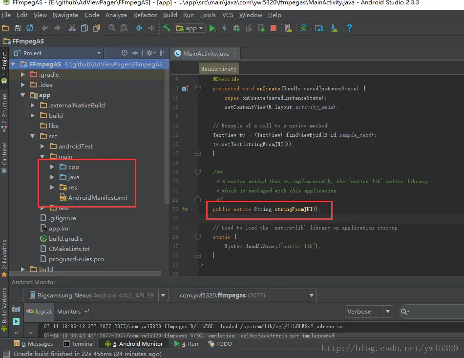This screenshot has height=358, width=464.
Task: Navigate back with the blue left arrow
Action: coord(139,28)
